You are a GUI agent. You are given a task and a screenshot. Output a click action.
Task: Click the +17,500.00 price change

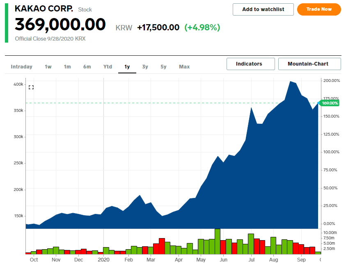click(158, 27)
